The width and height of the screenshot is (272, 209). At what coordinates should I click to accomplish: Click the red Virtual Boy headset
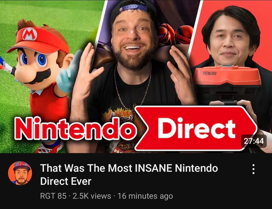227,76
